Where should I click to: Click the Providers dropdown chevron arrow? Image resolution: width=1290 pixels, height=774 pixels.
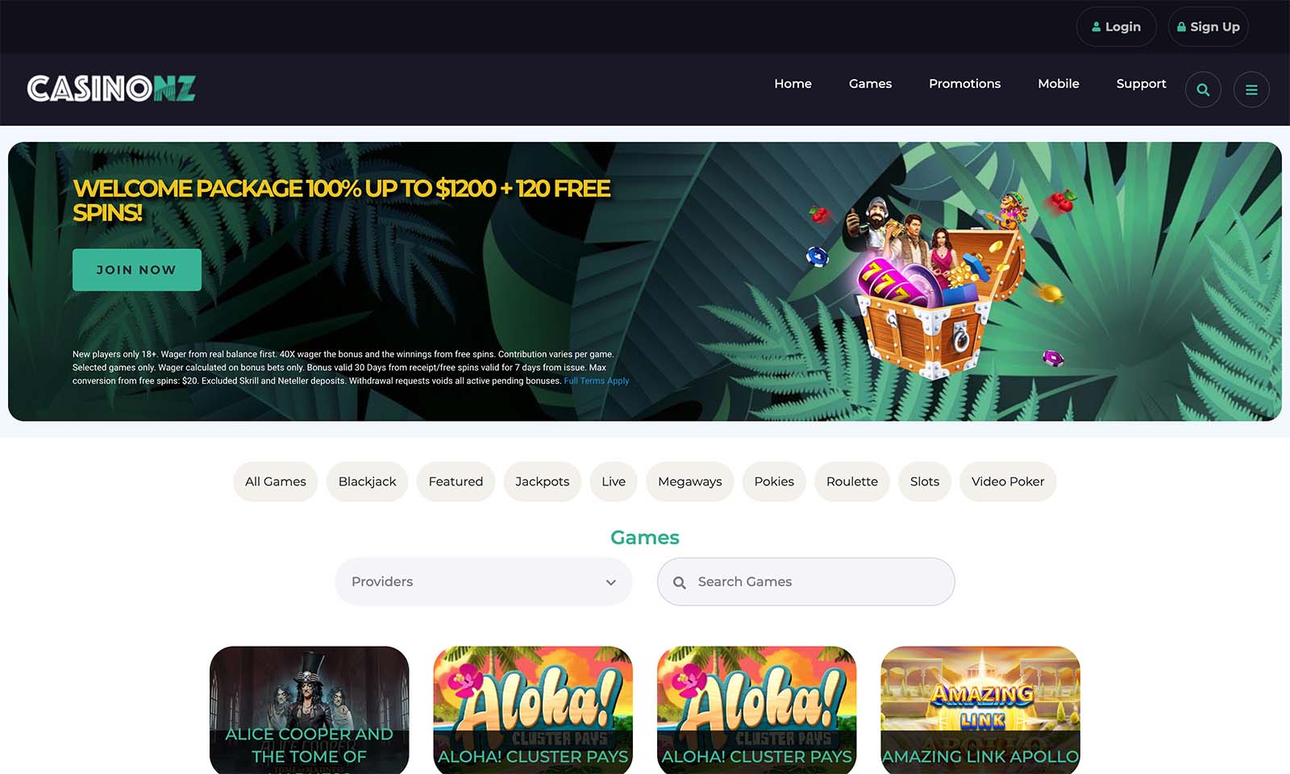[611, 582]
